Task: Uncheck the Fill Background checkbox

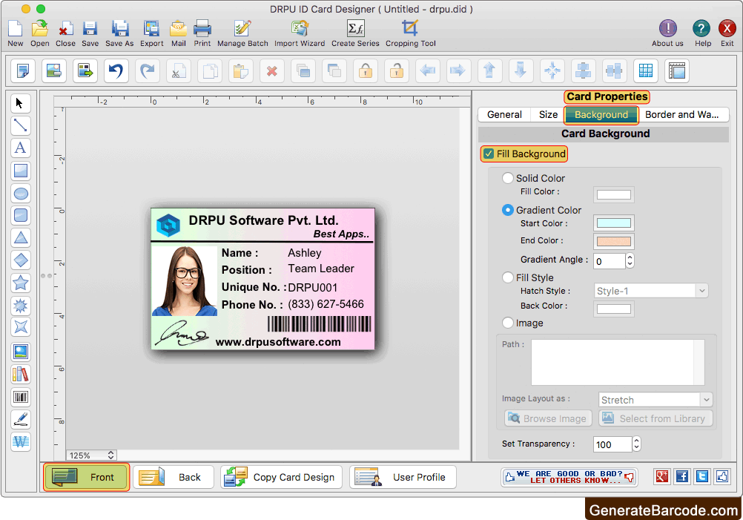Action: [x=489, y=154]
